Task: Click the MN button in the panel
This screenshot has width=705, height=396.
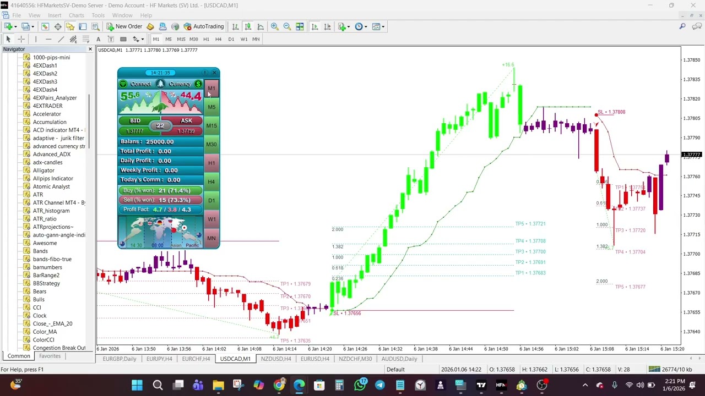Action: coord(211,238)
